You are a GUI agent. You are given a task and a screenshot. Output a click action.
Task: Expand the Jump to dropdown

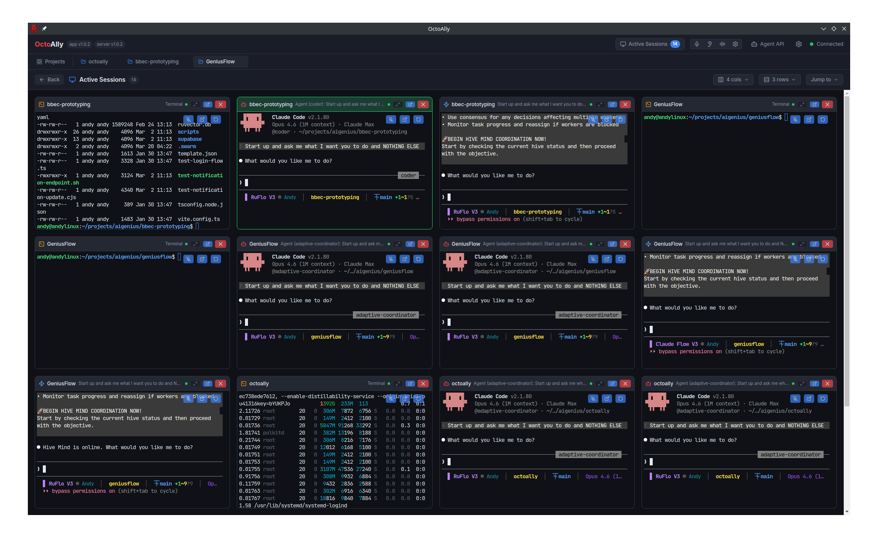824,80
